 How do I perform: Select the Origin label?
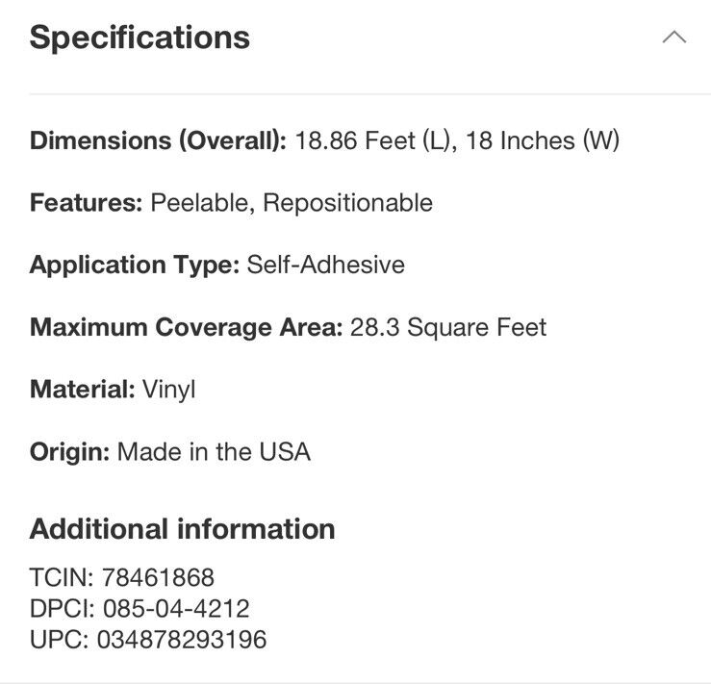click(69, 452)
